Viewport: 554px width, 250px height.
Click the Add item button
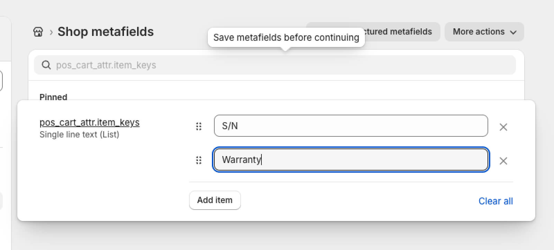click(215, 200)
